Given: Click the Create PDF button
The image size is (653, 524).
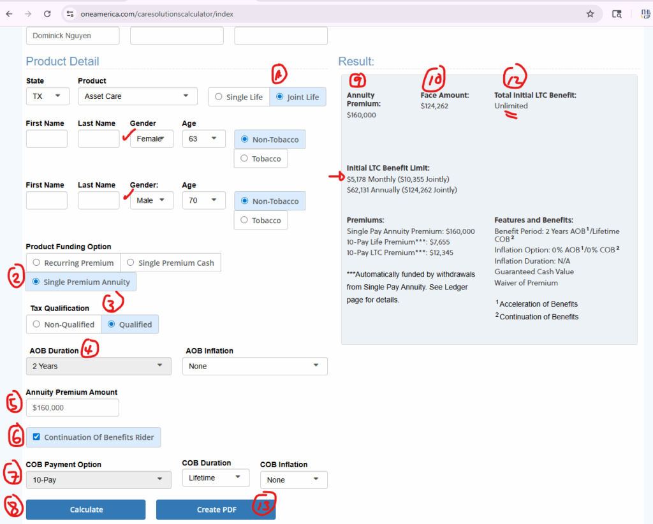Looking at the screenshot, I should click(x=216, y=510).
